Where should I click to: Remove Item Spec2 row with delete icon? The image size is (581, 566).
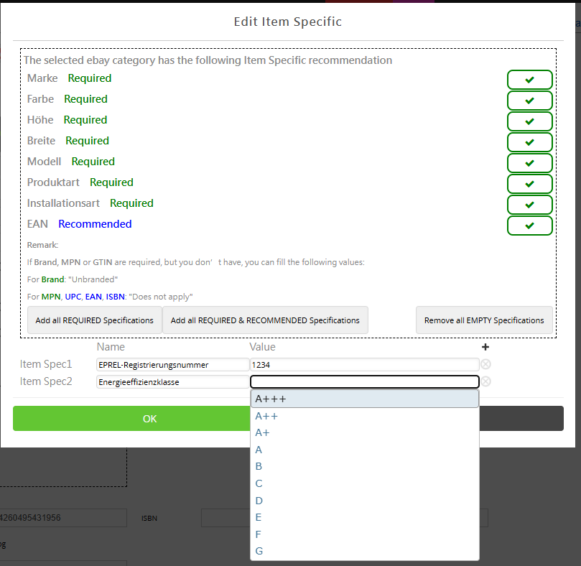click(486, 381)
